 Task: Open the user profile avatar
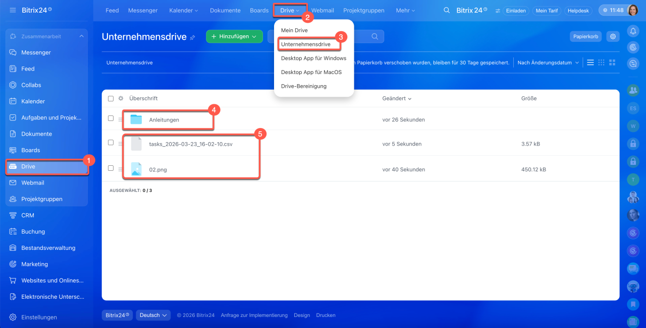[x=633, y=10]
